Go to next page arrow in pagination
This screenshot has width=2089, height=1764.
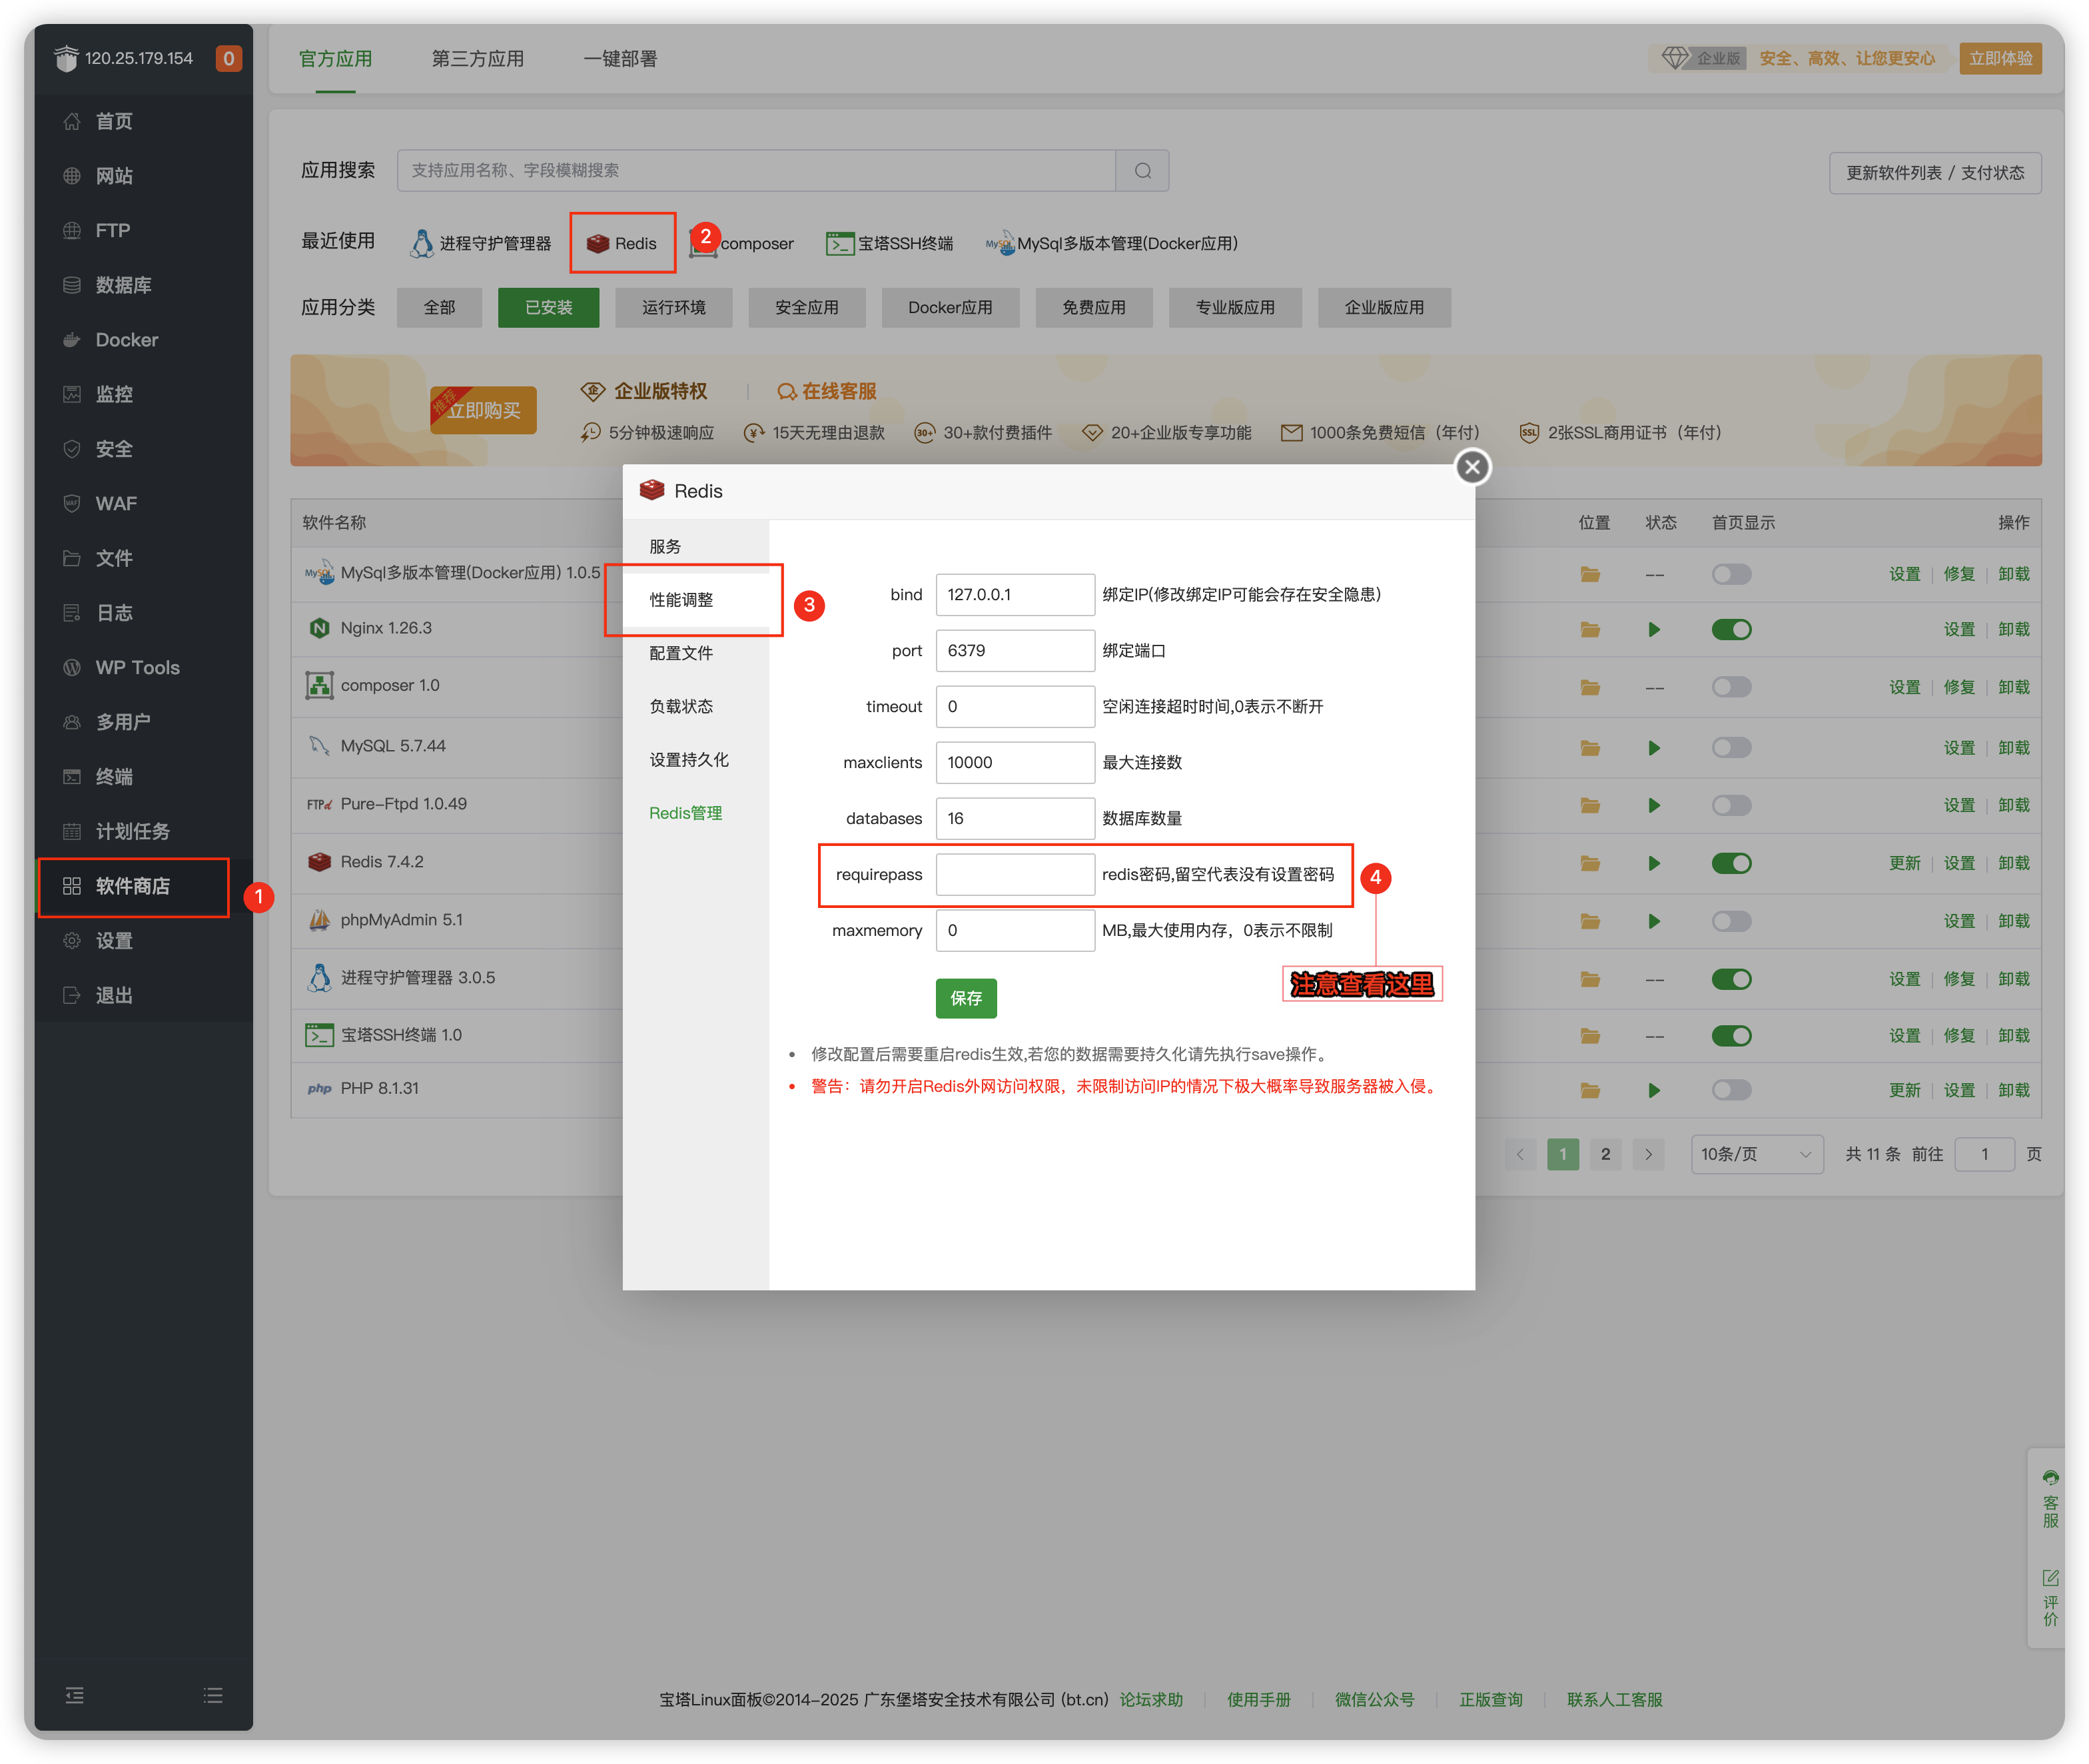(x=1648, y=1154)
